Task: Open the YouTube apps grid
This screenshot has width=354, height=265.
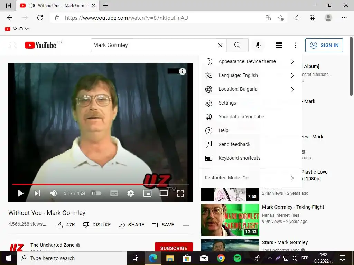Action: tap(279, 45)
